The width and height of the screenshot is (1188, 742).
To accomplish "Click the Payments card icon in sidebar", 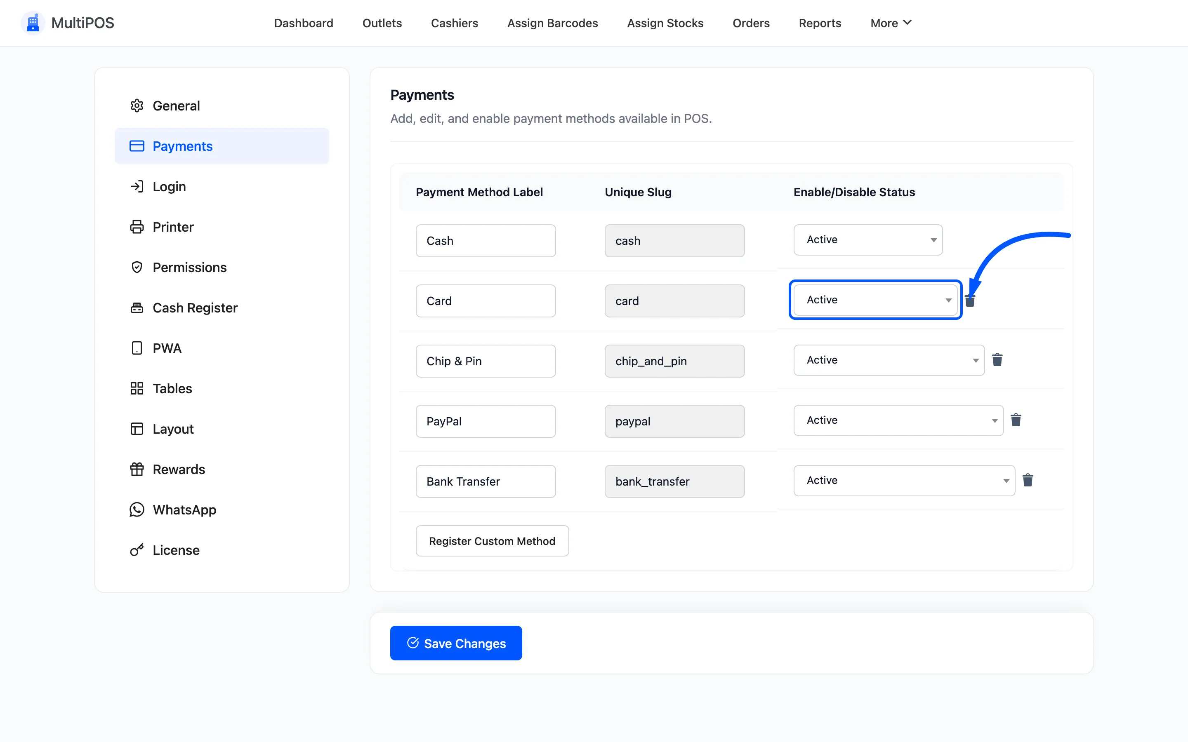I will pos(137,146).
